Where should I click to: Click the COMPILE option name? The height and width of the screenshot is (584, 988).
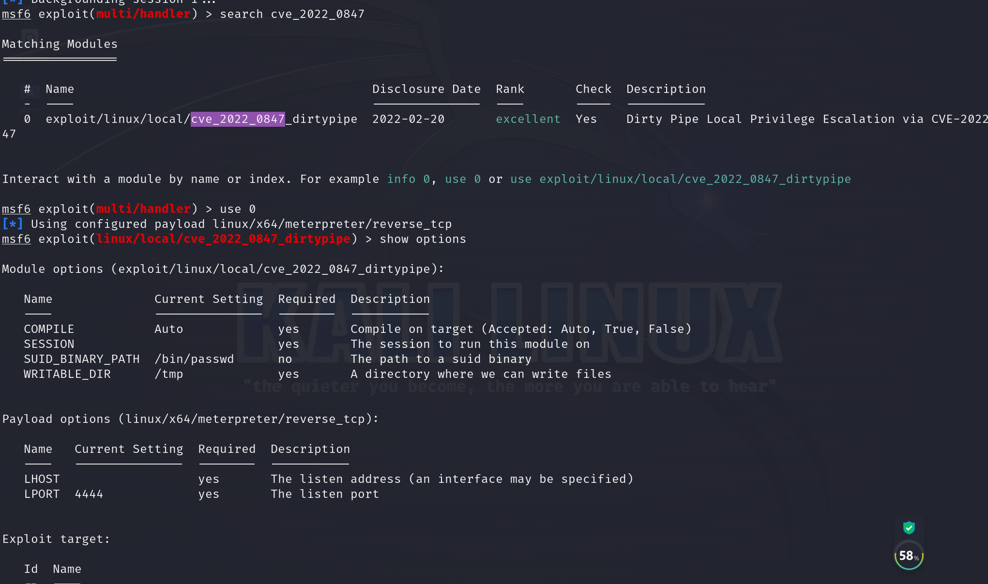(x=49, y=329)
